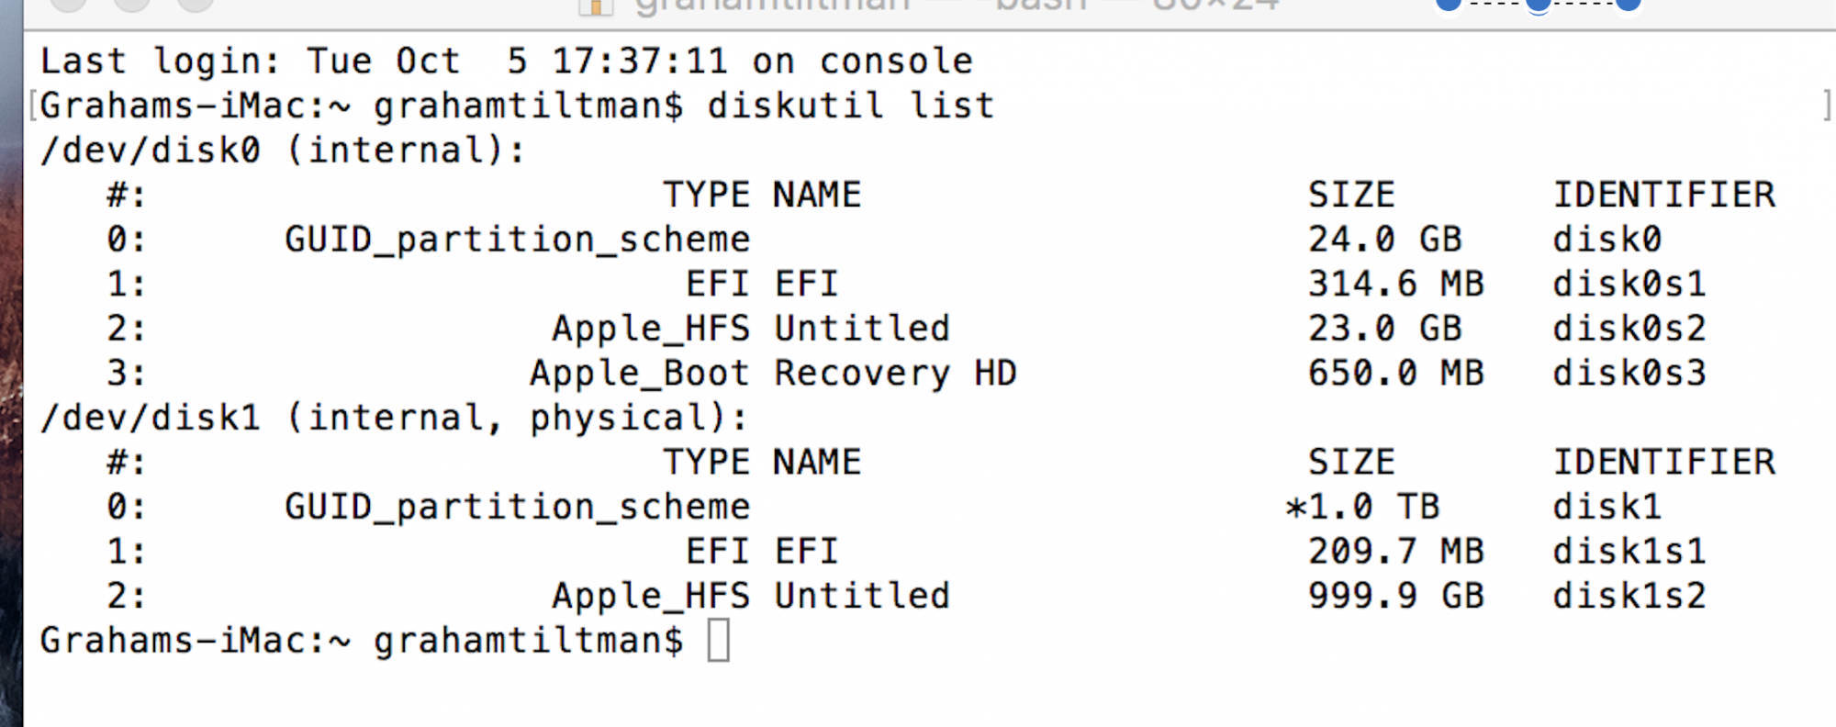Screen dimensions: 1836x727
Task: Click the 'Recovery HD' partition name
Action: coord(895,373)
